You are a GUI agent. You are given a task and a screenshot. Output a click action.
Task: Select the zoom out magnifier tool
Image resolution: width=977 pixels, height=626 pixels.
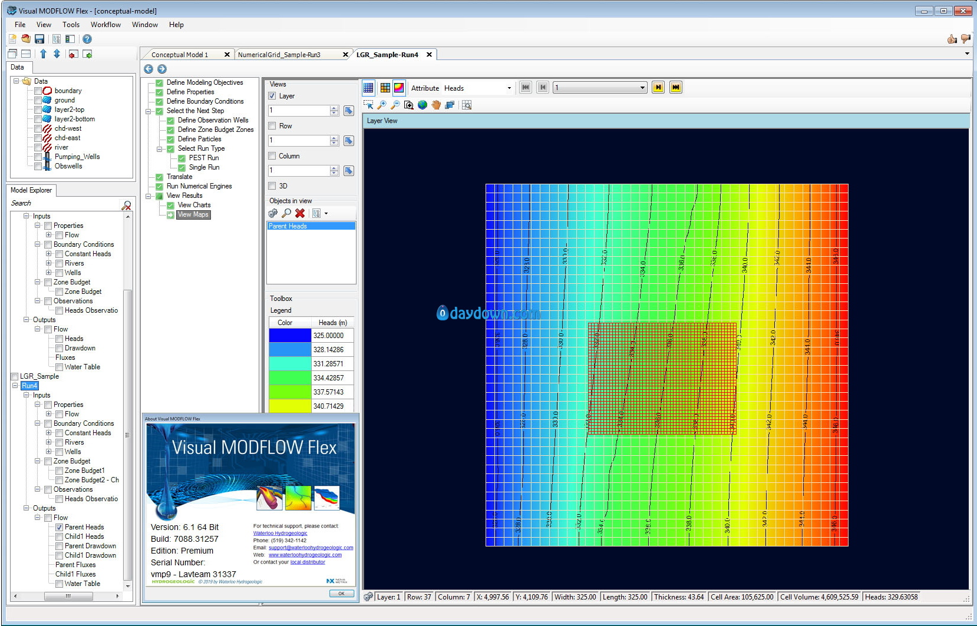pos(395,105)
